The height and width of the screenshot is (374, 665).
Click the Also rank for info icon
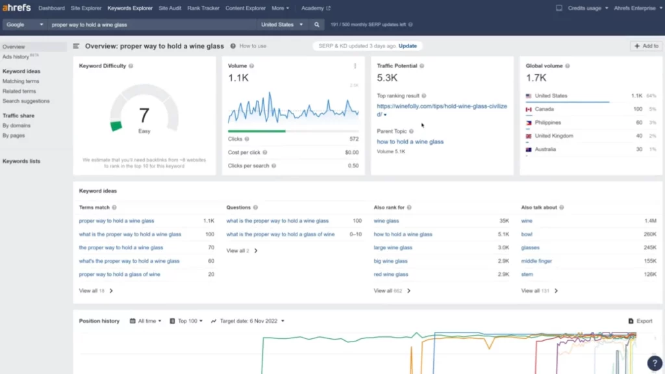coord(409,207)
